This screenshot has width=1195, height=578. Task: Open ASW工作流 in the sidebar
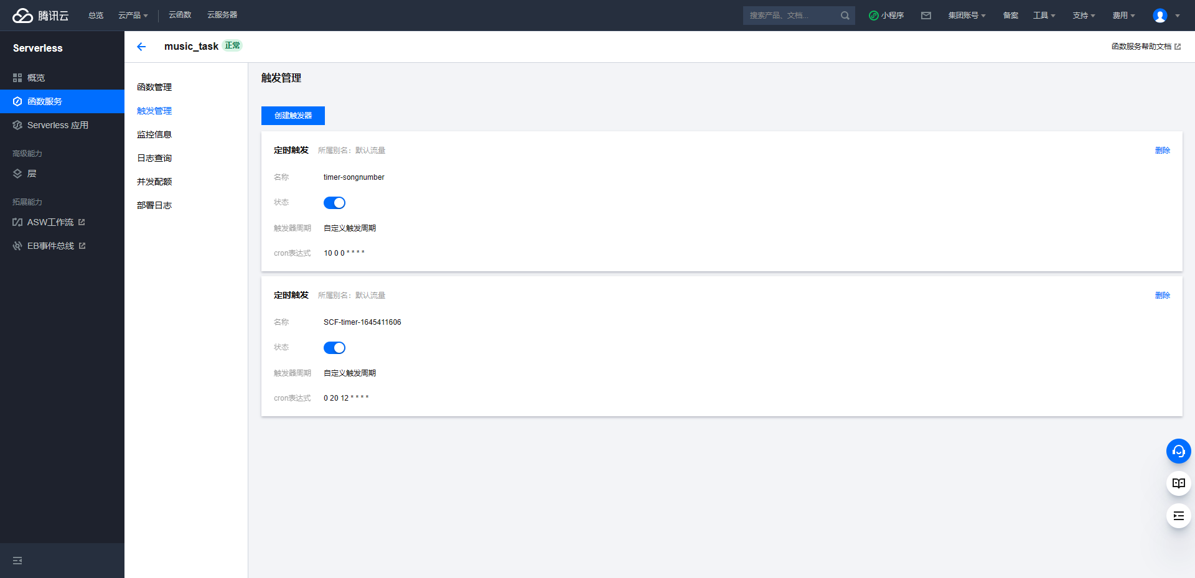[62, 222]
